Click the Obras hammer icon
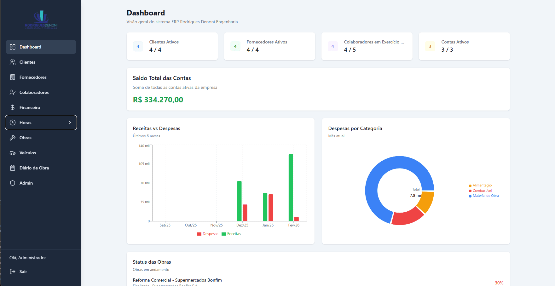Screen dimensions: 555x286 point(13,138)
